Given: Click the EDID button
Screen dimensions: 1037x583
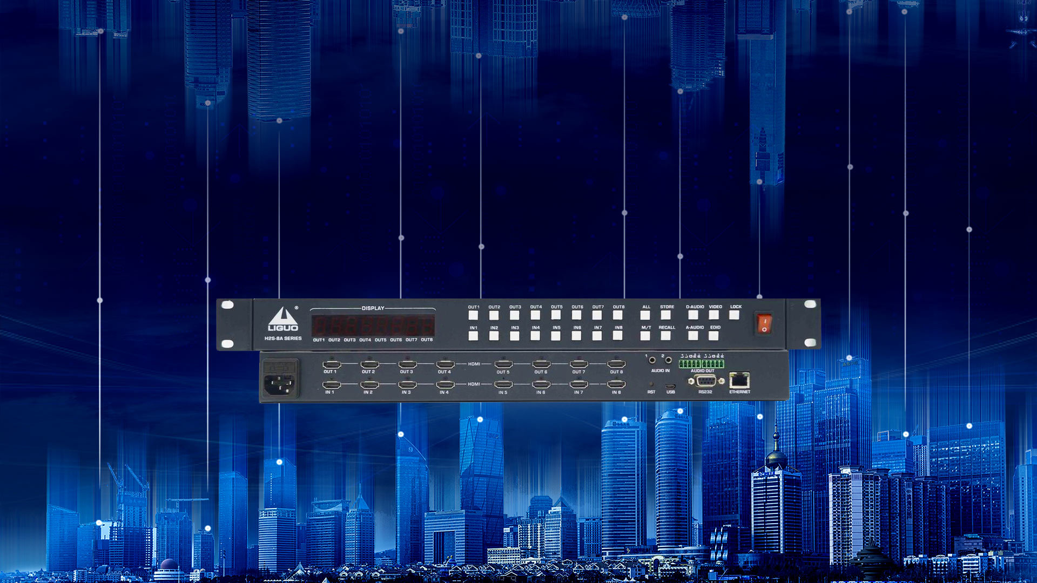Looking at the screenshot, I should coord(714,336).
